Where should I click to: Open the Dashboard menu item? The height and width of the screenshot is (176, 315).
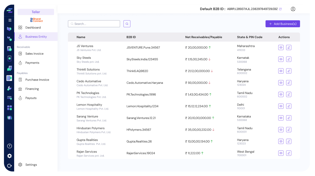(33, 28)
